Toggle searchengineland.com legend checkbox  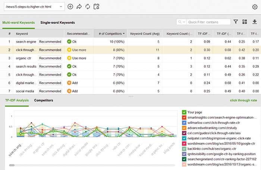click(x=184, y=159)
